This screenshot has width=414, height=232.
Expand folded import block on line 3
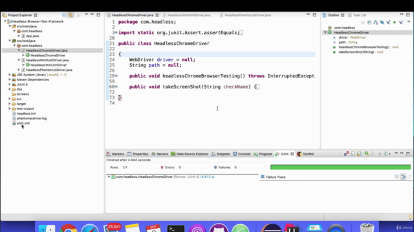pos(116,33)
